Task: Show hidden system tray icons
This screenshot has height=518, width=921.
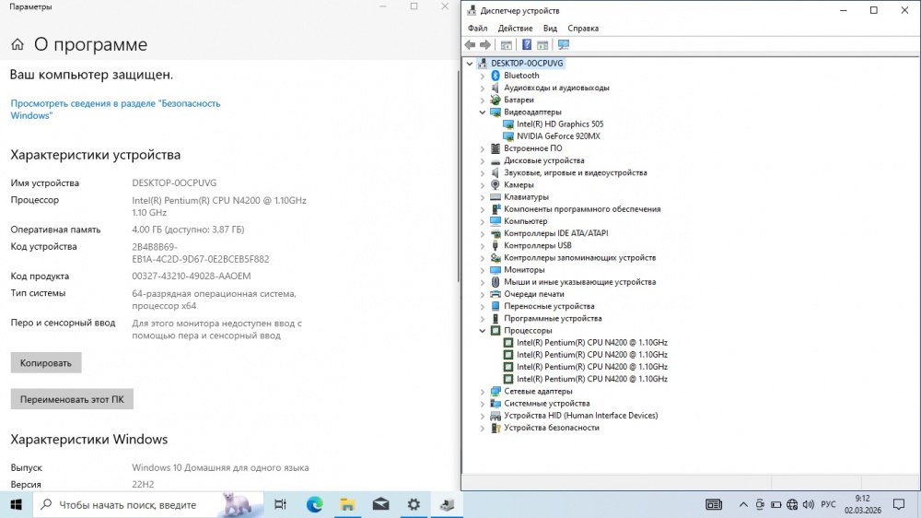Action: [x=743, y=504]
